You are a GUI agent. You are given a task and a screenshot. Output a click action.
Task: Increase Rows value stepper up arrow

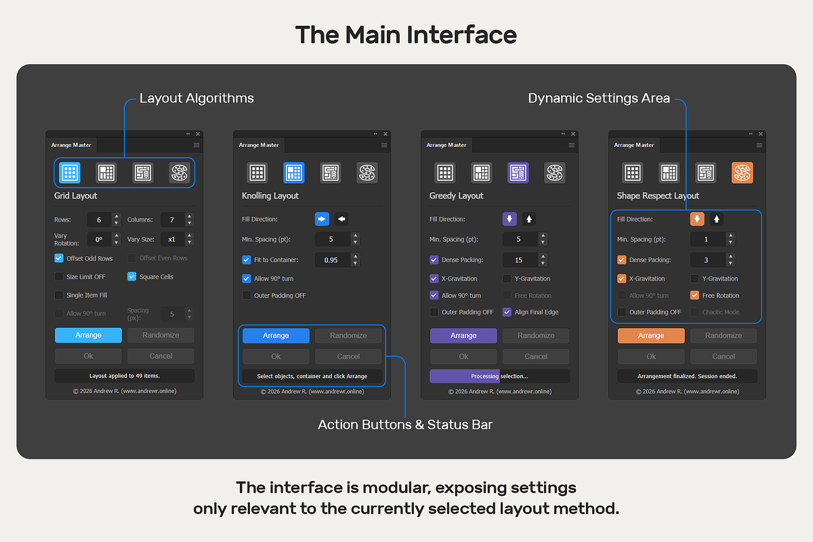117,216
